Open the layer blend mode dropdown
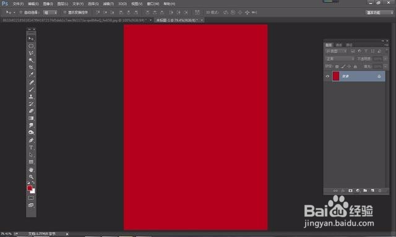 coord(340,59)
